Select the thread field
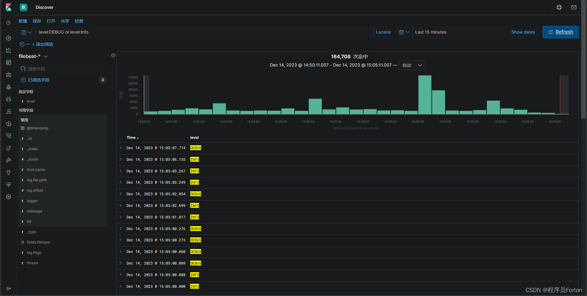 32,263
